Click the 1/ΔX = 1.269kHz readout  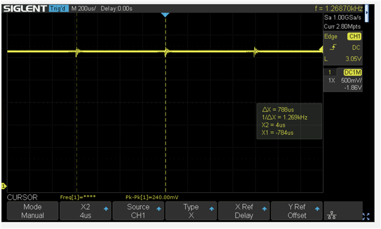pos(285,117)
